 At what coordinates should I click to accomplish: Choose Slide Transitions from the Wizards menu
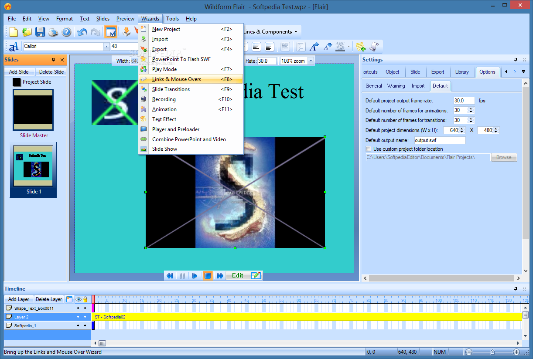(x=191, y=89)
